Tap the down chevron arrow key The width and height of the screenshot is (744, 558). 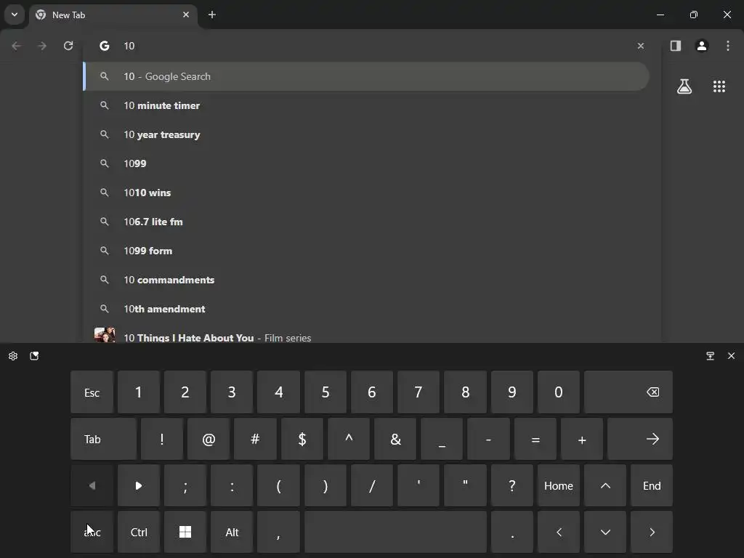605,532
